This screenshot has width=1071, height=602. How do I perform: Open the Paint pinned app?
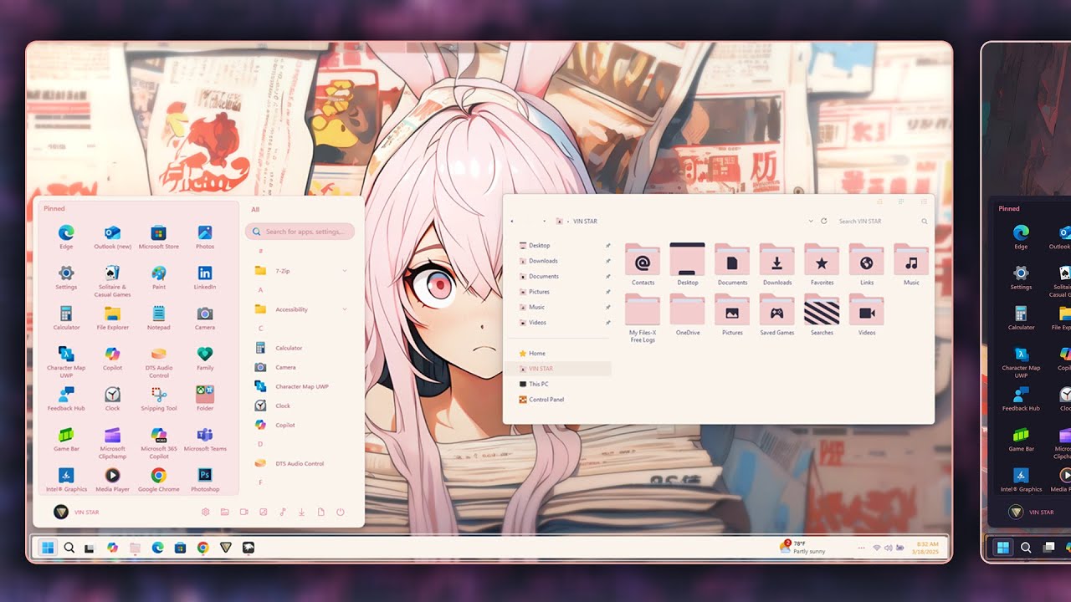coord(158,277)
